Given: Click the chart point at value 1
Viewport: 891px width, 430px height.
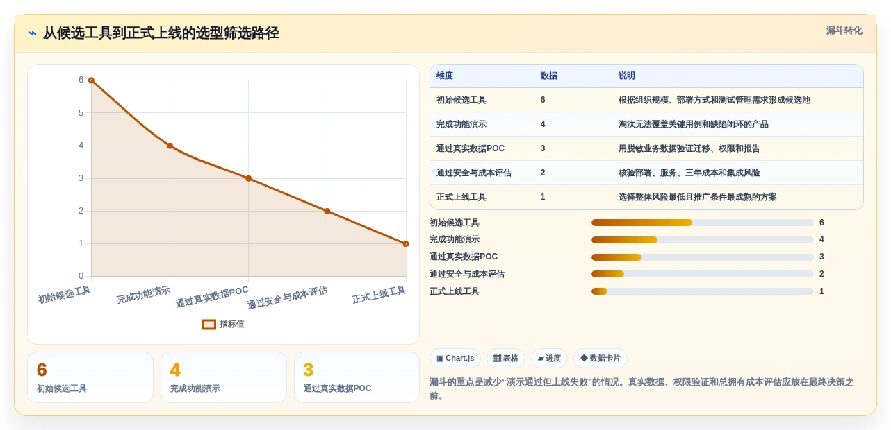Looking at the screenshot, I should 406,243.
